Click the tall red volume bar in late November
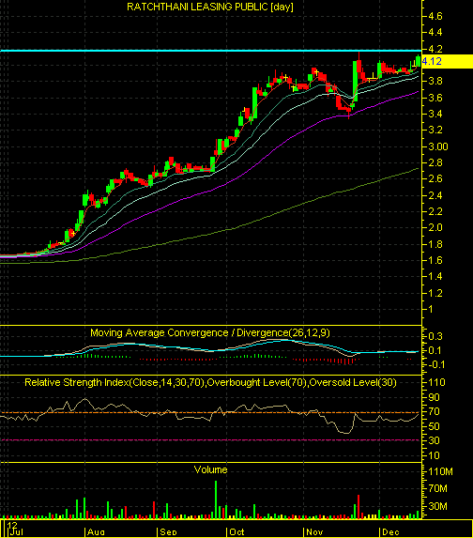Screen dimensions: 473x538 pos(359,506)
